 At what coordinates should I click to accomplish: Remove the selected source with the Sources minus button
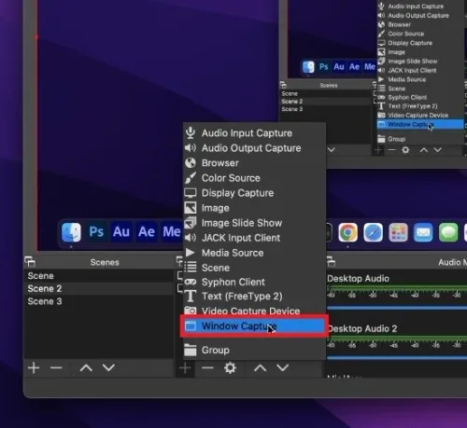(207, 368)
